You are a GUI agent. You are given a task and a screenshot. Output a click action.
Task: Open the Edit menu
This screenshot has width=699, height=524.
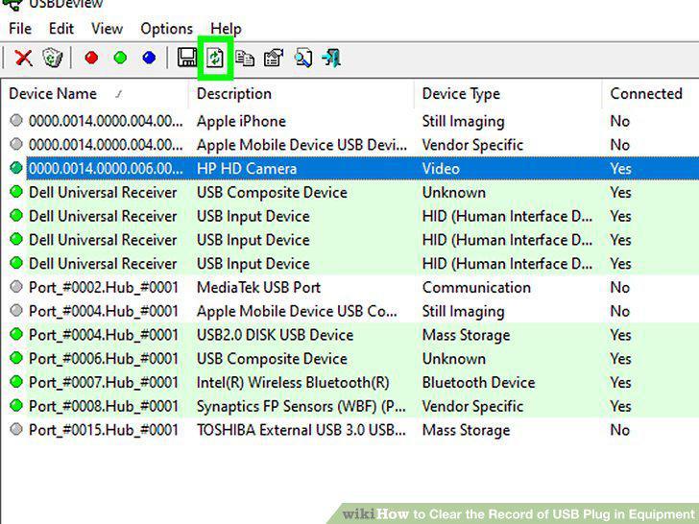point(61,29)
